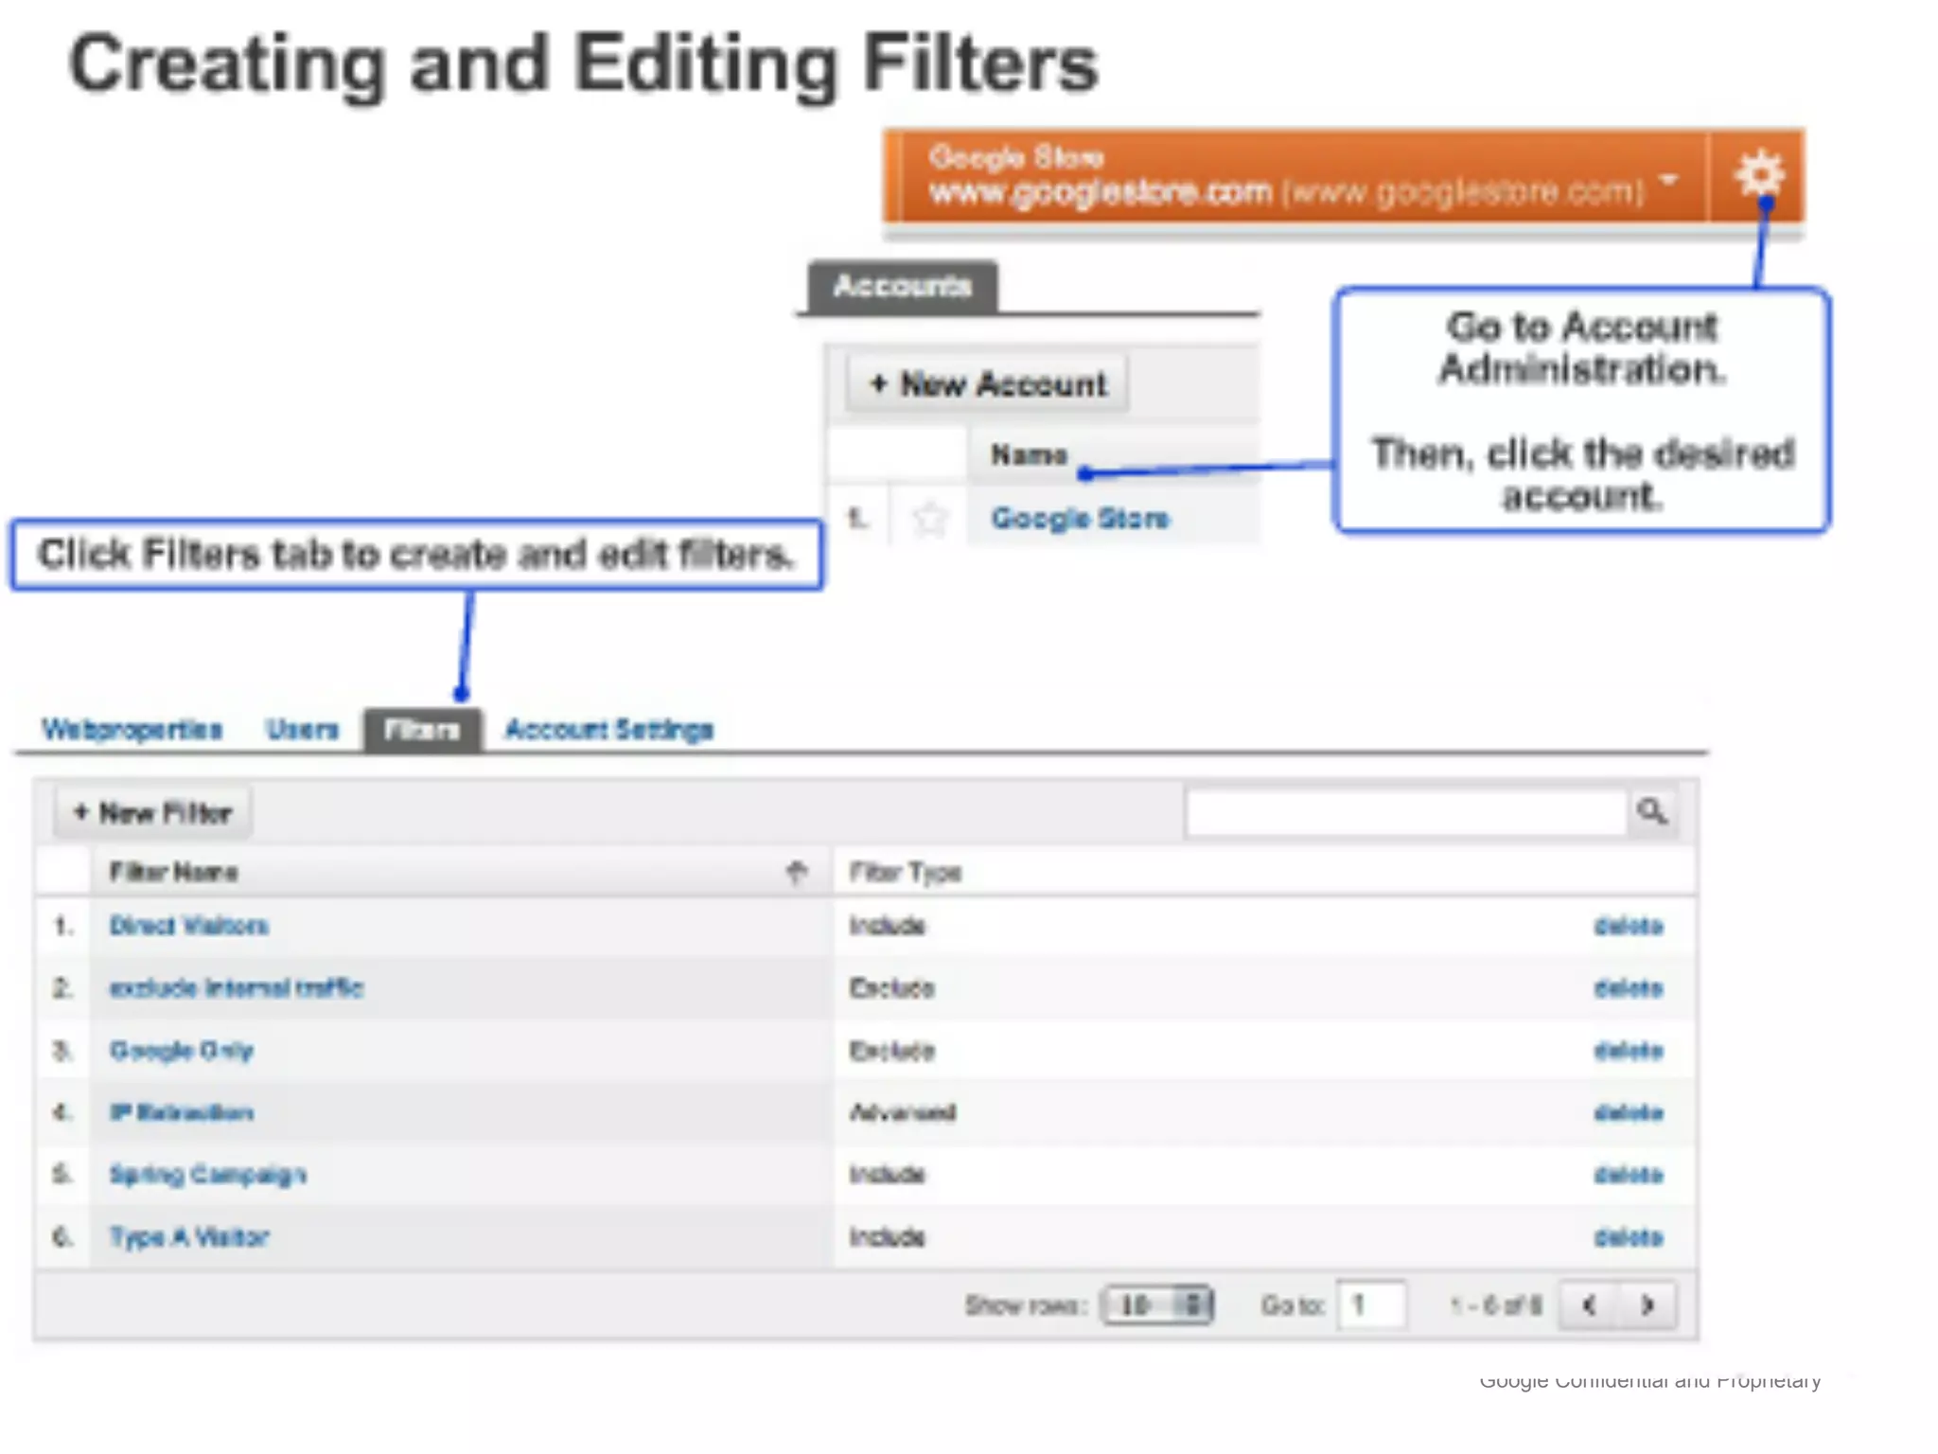
Task: Delete the Spring Campaign filter
Action: (x=1628, y=1175)
